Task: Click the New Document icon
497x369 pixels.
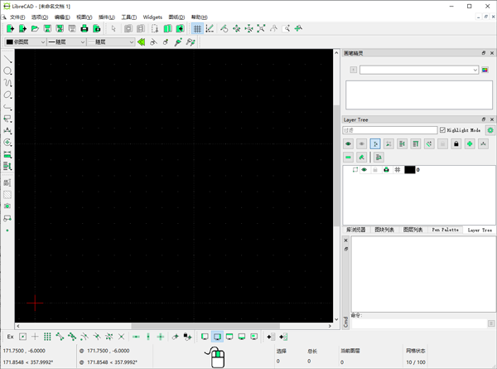Action: (x=10, y=29)
